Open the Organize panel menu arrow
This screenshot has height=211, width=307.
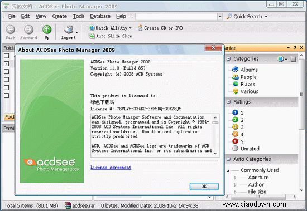coord(289,48)
